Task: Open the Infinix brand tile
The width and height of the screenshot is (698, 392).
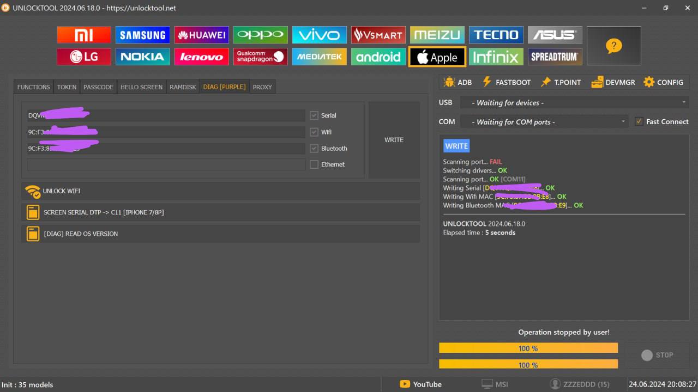Action: (496, 57)
